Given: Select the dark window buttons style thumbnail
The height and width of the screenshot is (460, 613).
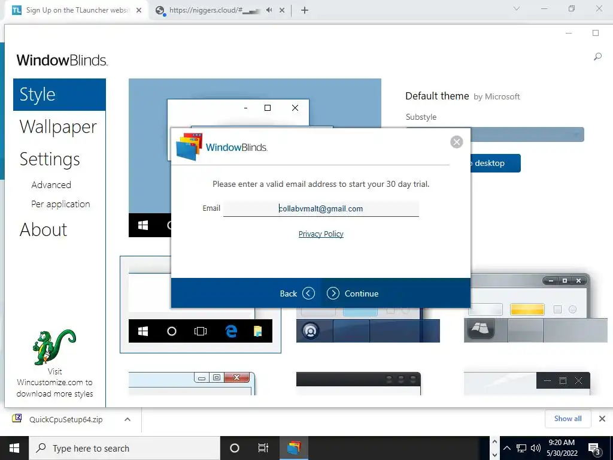Looking at the screenshot, I should point(527,383).
